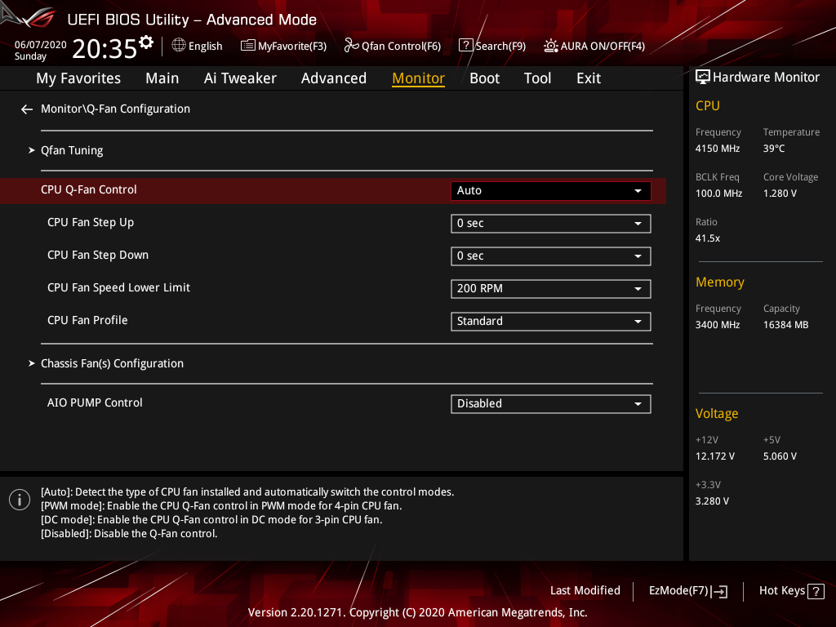Screen dimensions: 836x627
Task: Open CPU Fan Speed Lower Limit dropdown
Action: pyautogui.click(x=551, y=288)
